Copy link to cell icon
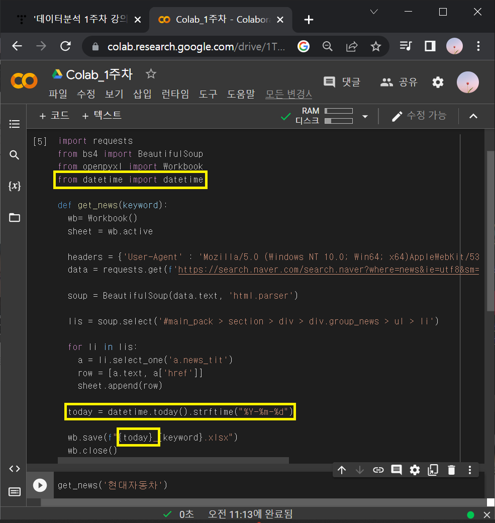The width and height of the screenshot is (495, 523). [378, 470]
